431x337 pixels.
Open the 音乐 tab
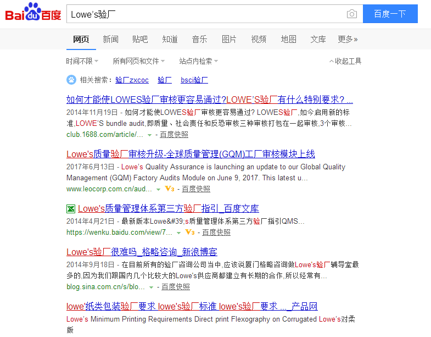tap(199, 40)
